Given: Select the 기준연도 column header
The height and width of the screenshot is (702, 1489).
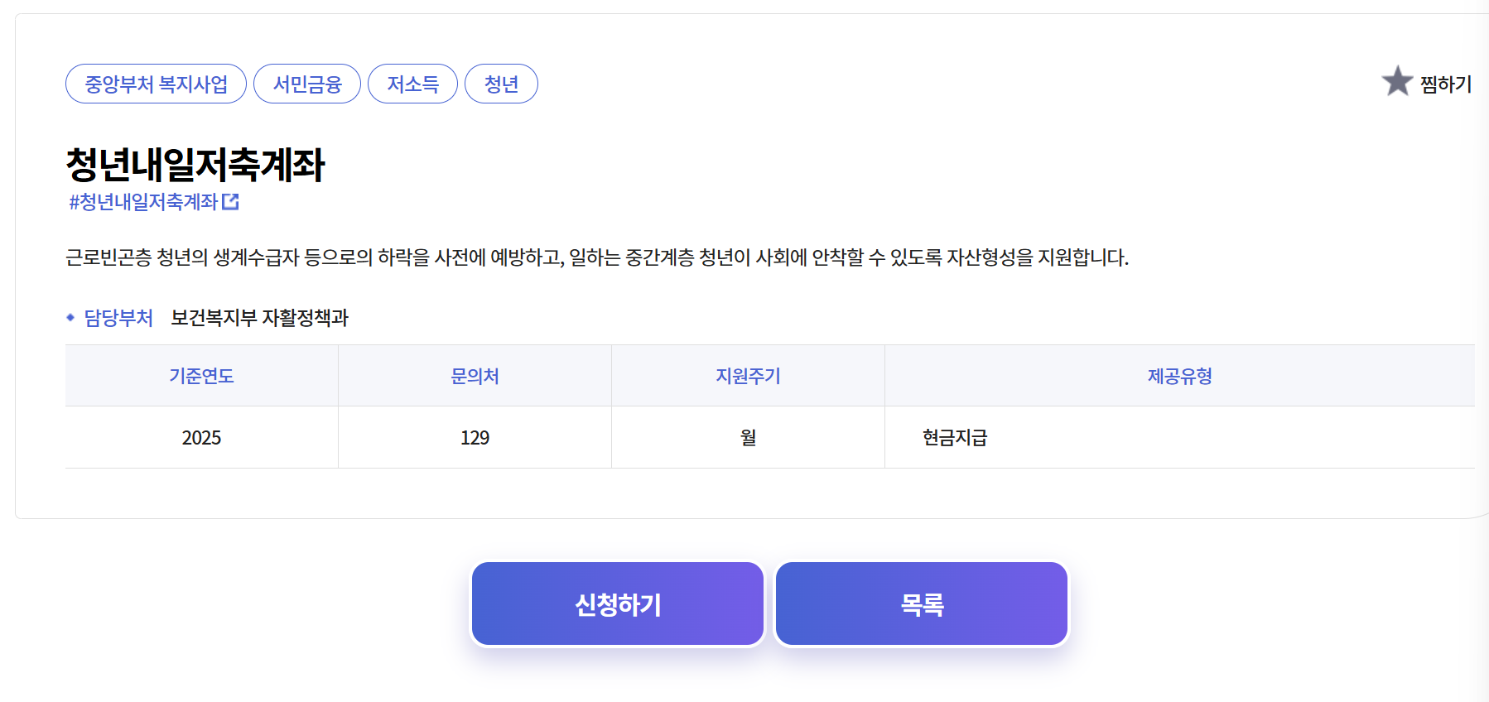Looking at the screenshot, I should pyautogui.click(x=201, y=375).
